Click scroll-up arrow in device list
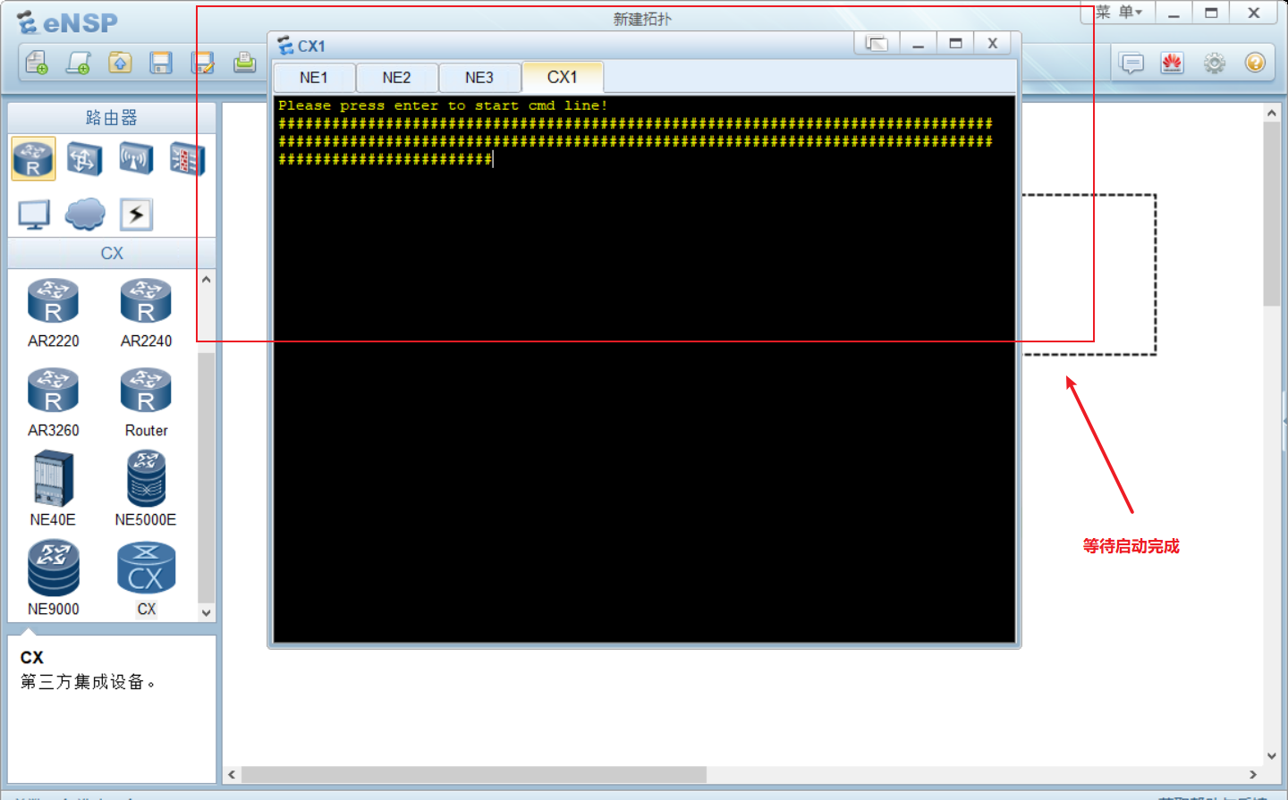1288x800 pixels. coord(207,280)
